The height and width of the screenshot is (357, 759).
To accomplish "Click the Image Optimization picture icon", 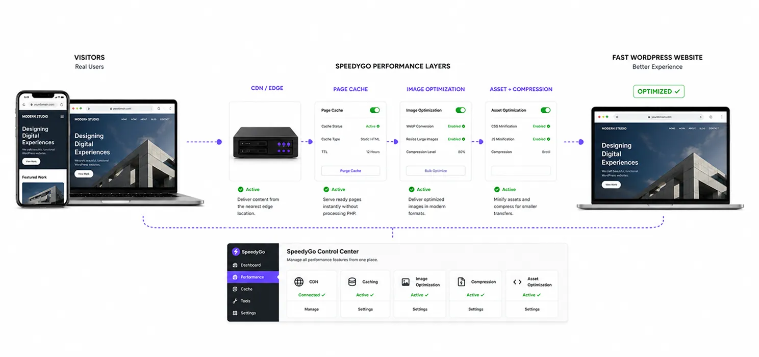I will (x=406, y=282).
